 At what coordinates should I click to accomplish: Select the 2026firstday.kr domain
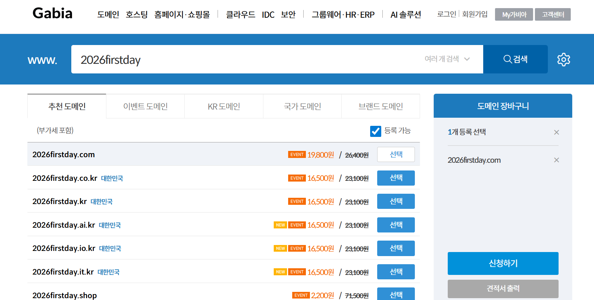click(396, 201)
